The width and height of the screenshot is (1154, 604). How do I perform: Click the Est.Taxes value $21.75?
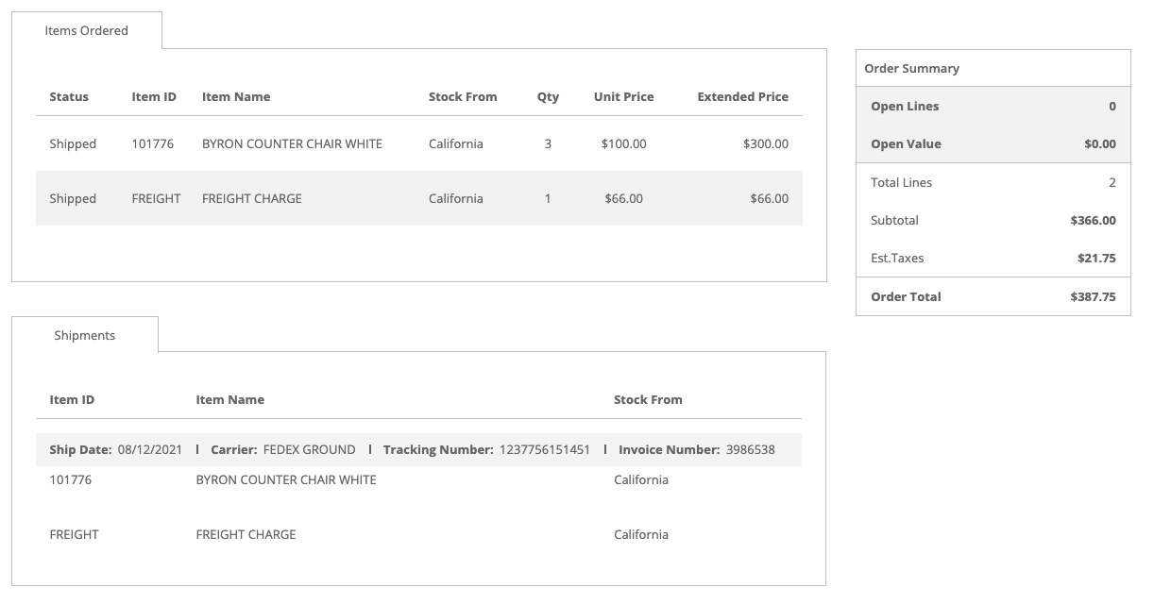tap(1096, 259)
